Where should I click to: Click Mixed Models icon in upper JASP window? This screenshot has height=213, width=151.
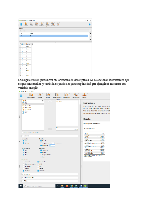click(42, 24)
